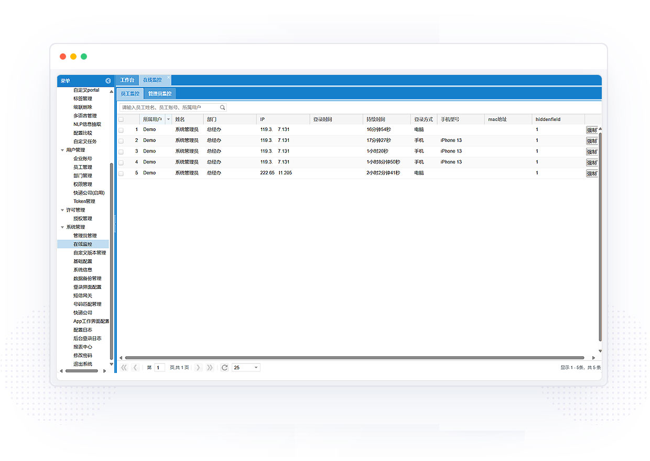Image resolution: width=650 pixels, height=461 pixels.
Task: Click the 强制 button in row 2
Action: click(x=592, y=141)
